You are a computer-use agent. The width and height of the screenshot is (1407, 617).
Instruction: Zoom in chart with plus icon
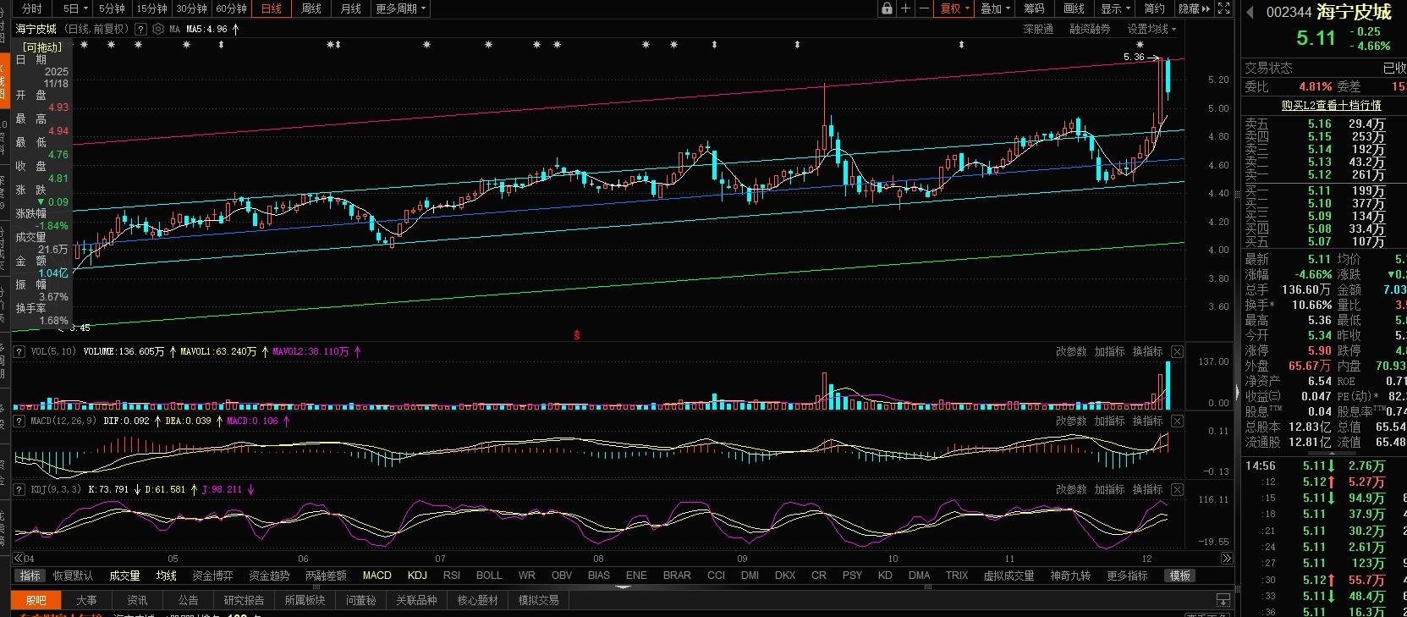905,8
